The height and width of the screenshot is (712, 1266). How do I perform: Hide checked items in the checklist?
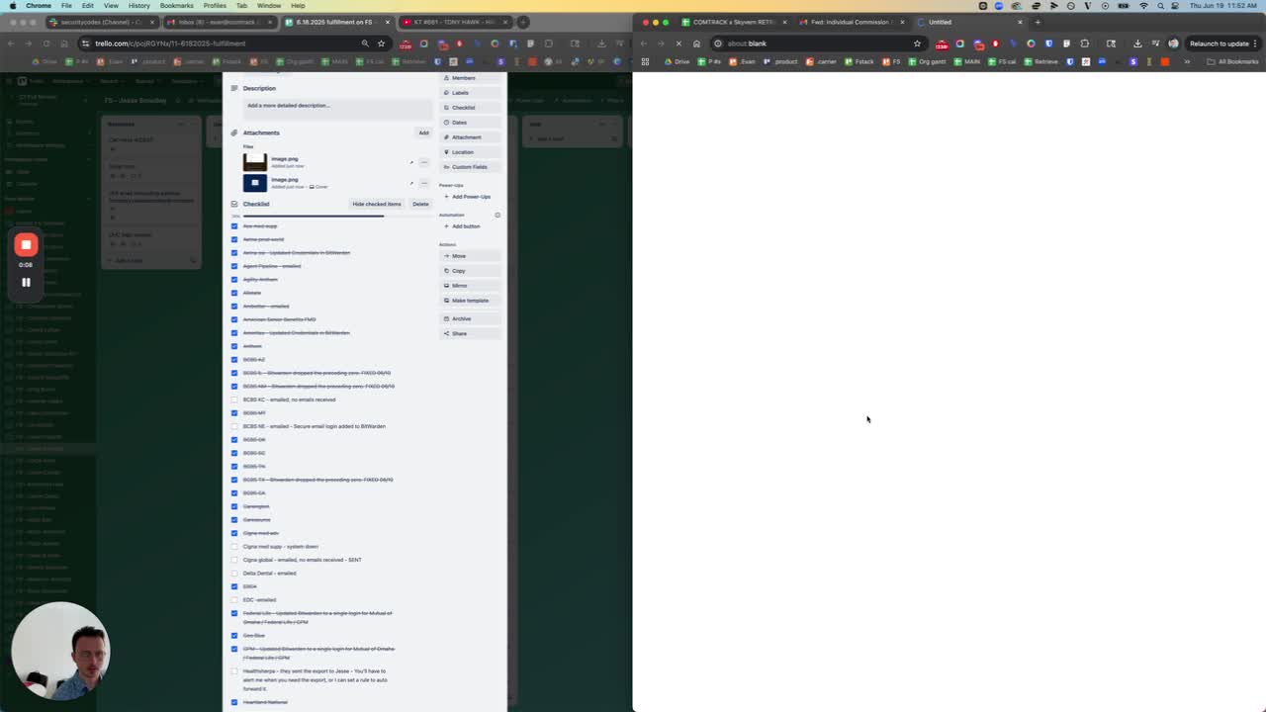pyautogui.click(x=377, y=204)
